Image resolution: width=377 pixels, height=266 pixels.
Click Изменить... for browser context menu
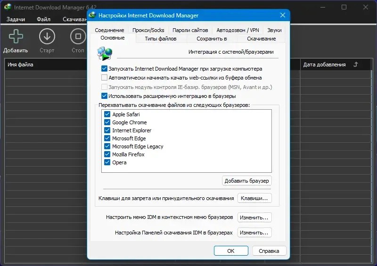point(254,218)
